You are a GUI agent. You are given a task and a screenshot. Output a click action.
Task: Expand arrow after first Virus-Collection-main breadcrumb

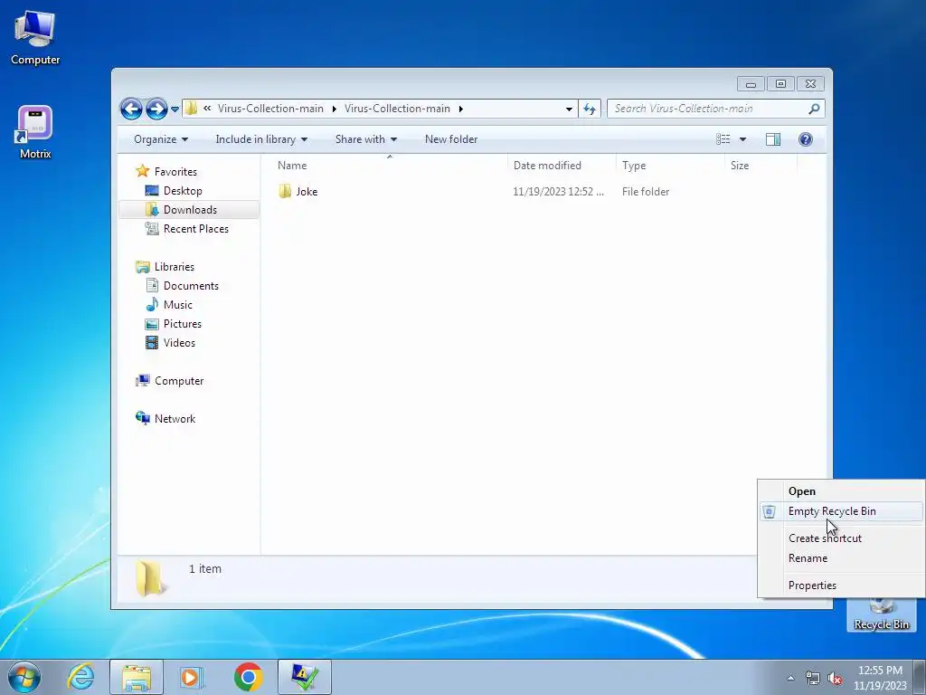coord(335,109)
